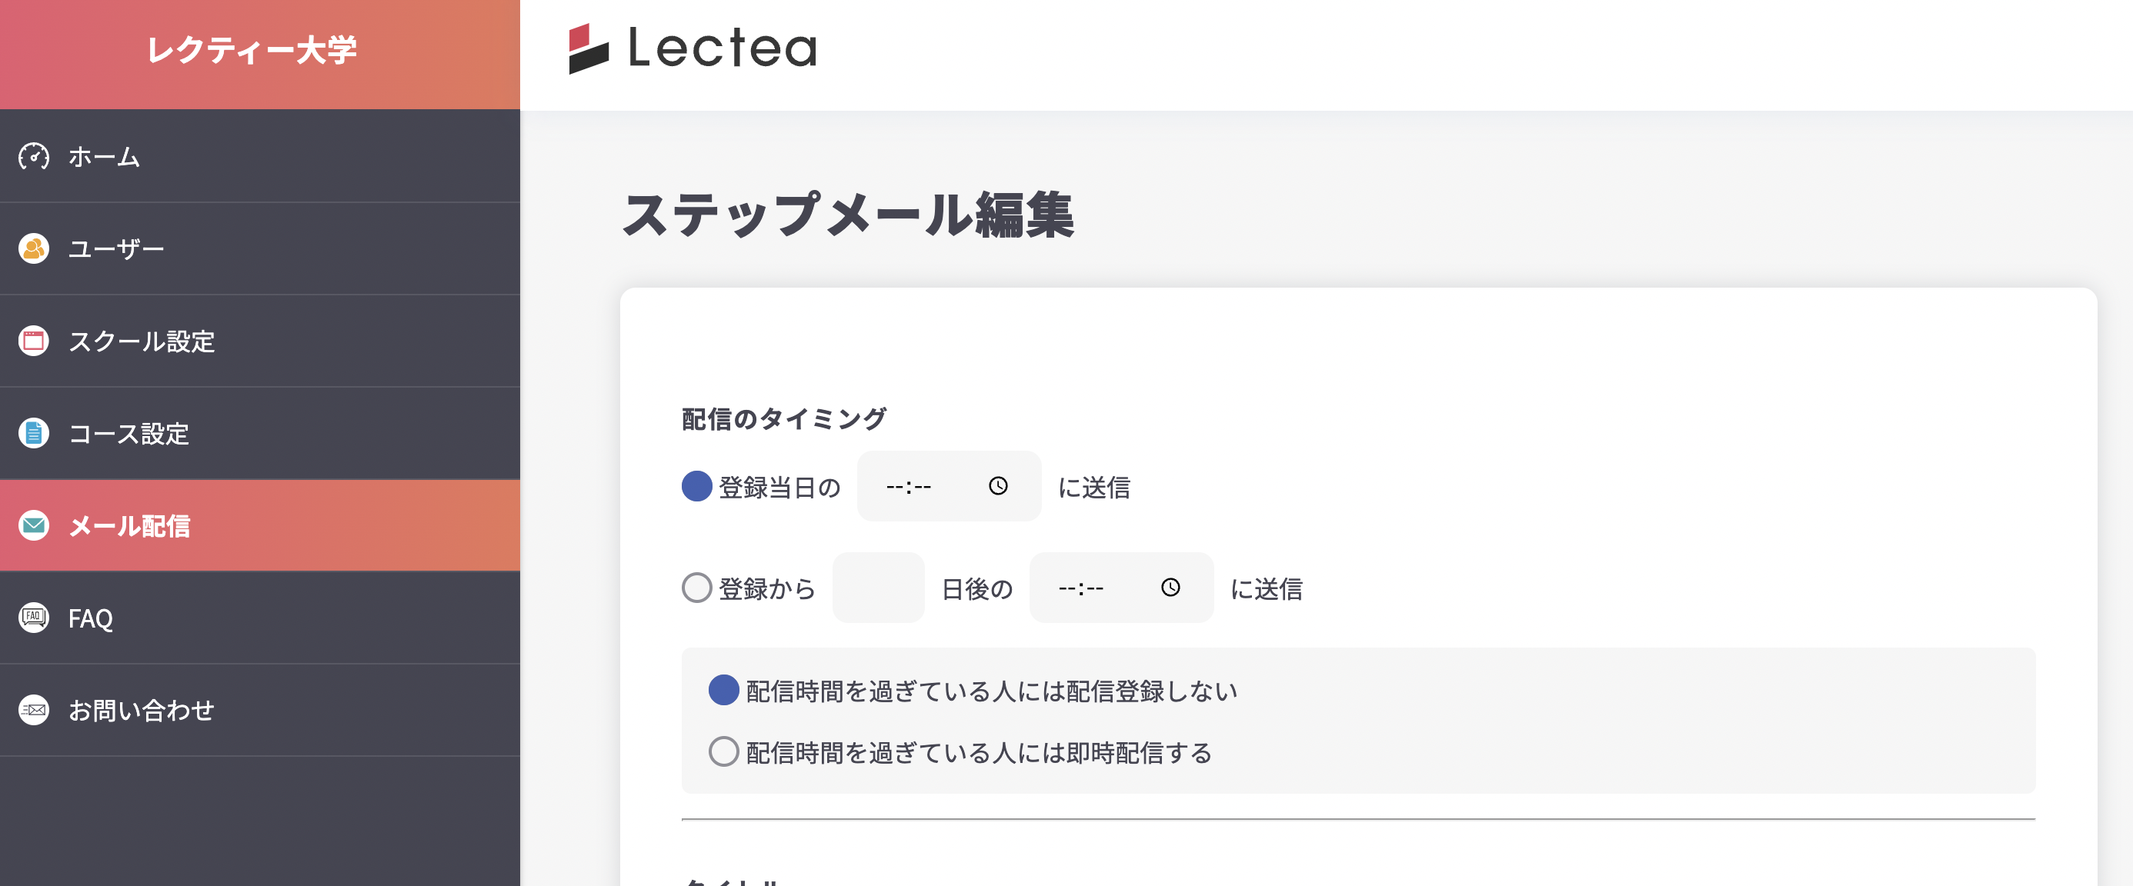The width and height of the screenshot is (2133, 886).
Task: Click the School settings window icon
Action: pos(34,341)
